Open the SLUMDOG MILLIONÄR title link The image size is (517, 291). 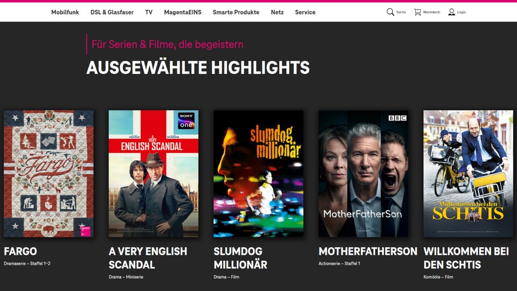point(240,258)
